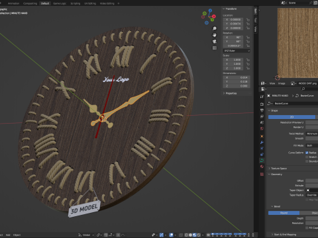Viewport: 318px width, 238px height.
Task: Toggle the camera view icon
Action: [214, 42]
